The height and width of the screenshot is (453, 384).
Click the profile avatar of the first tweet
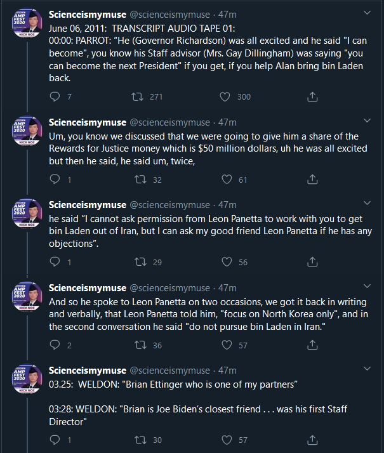click(x=27, y=23)
